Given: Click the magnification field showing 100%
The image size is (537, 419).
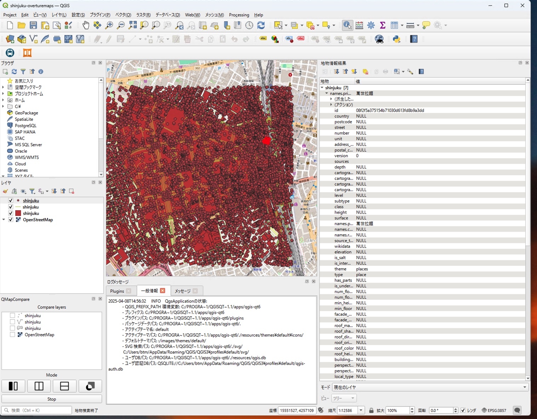Looking at the screenshot, I should [398, 410].
